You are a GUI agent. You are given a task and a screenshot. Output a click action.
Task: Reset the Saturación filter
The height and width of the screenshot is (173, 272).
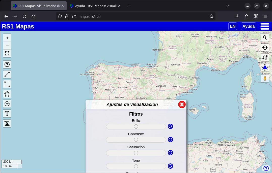[170, 153]
